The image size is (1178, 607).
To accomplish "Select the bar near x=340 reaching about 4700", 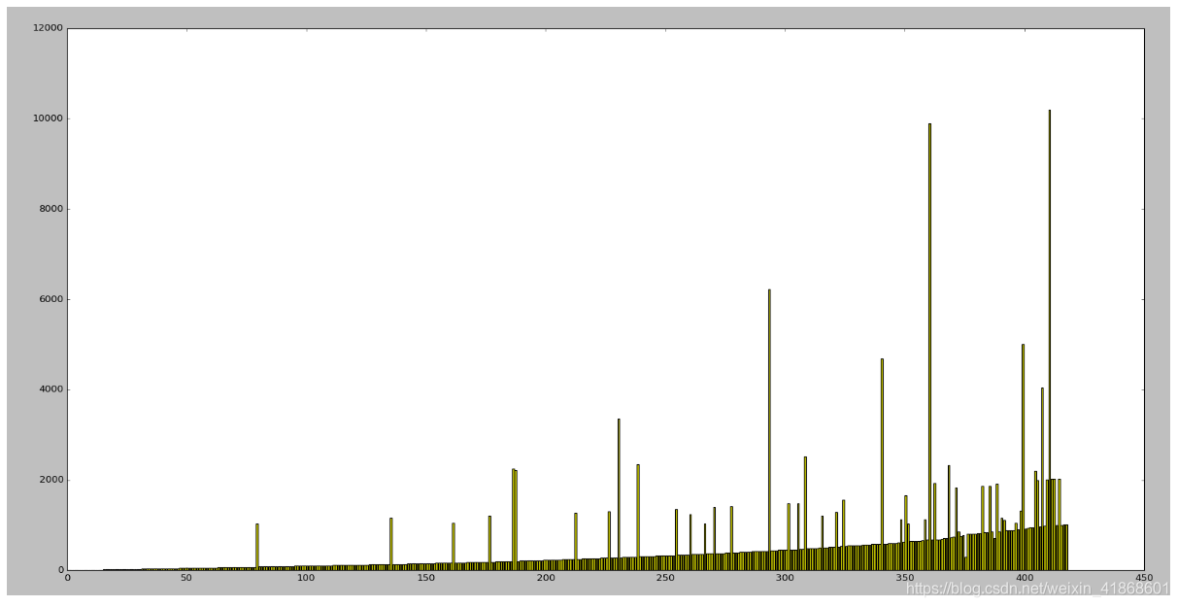I will click(x=882, y=464).
